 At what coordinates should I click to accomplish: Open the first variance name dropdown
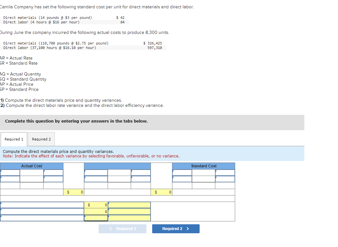coord(42,205)
